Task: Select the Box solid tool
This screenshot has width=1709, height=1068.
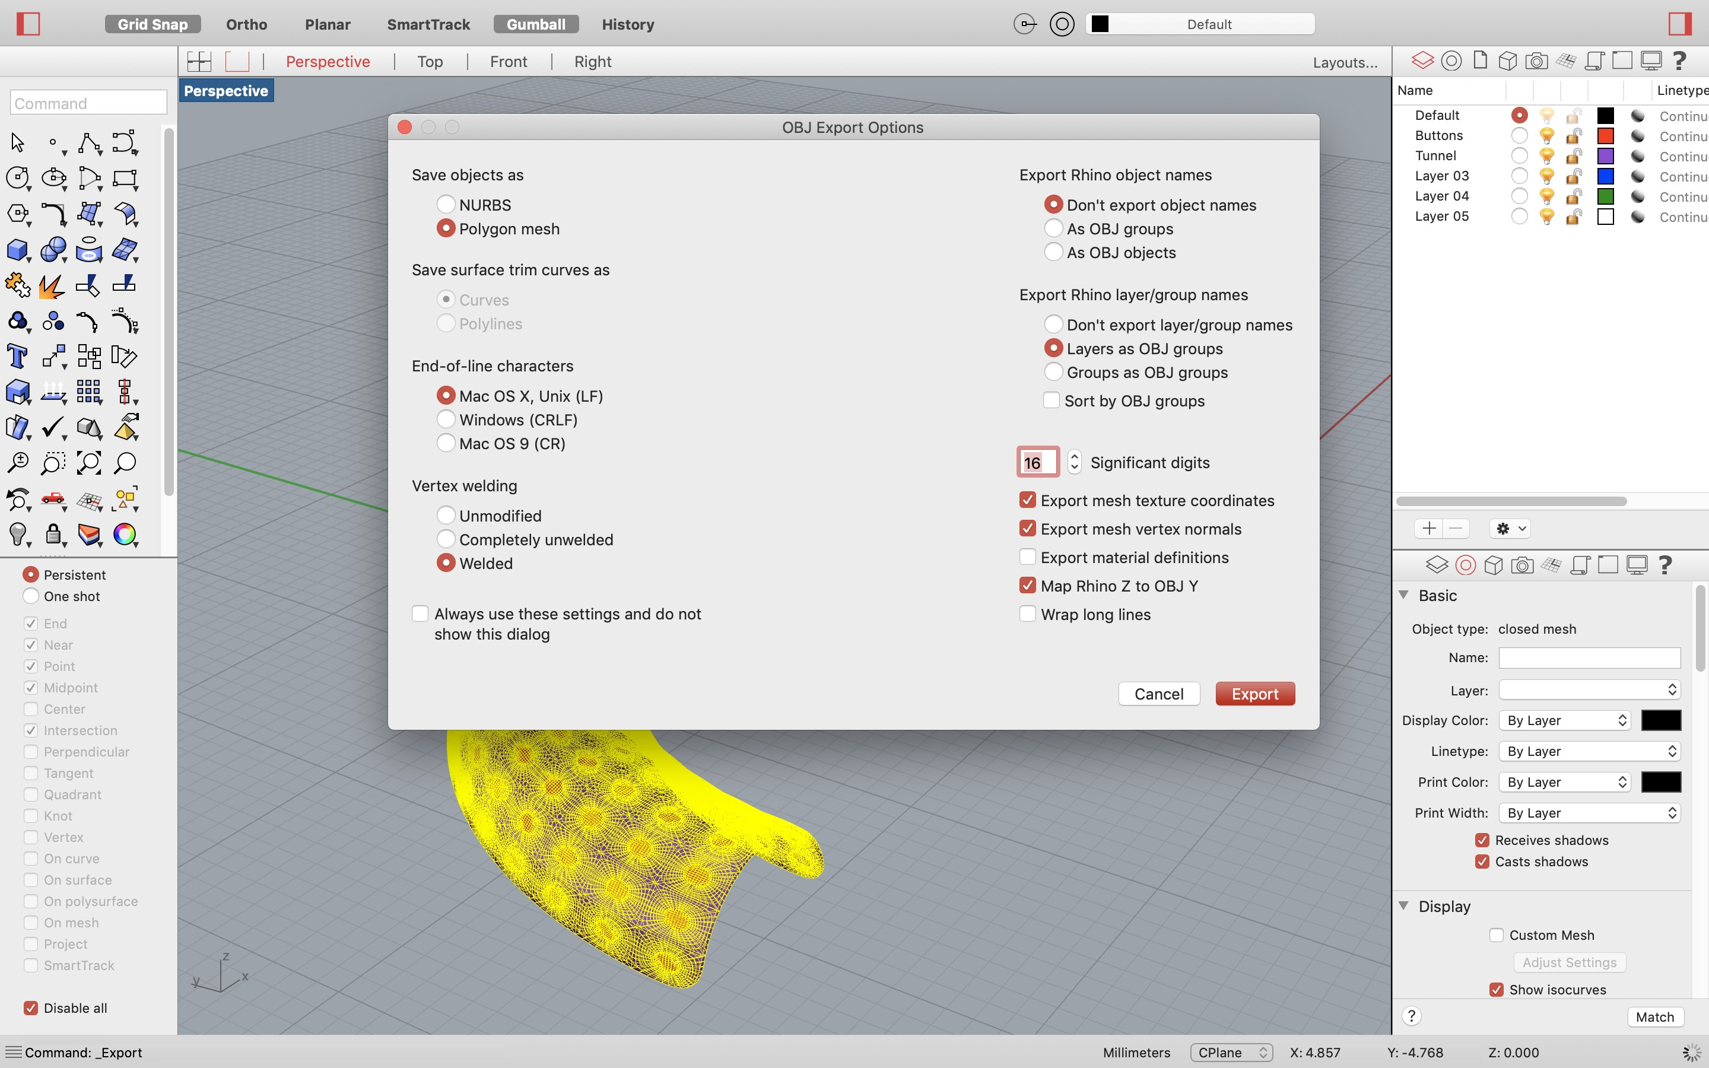Action: [x=18, y=249]
